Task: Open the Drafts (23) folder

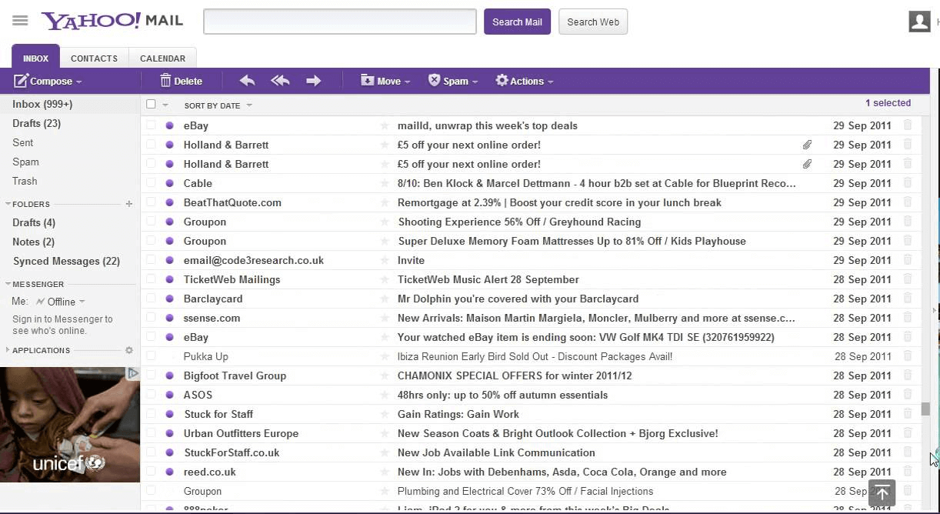Action: pos(36,123)
